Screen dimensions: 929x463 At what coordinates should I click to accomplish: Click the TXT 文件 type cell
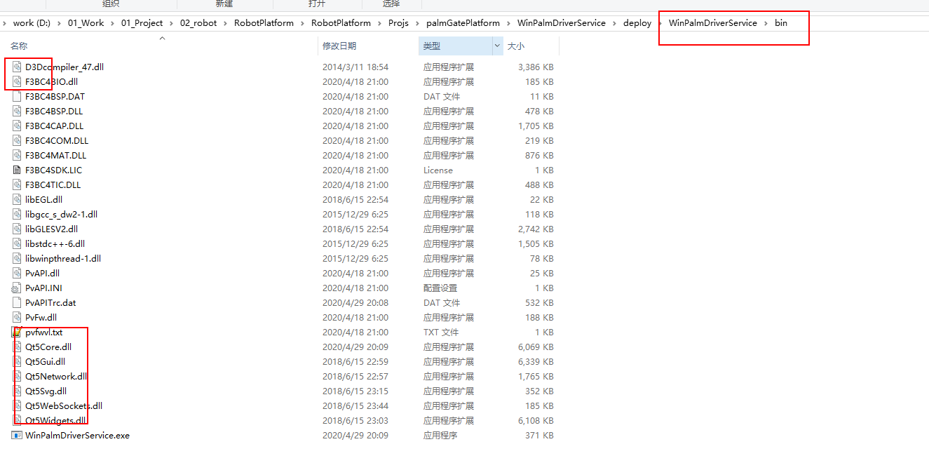coord(441,332)
